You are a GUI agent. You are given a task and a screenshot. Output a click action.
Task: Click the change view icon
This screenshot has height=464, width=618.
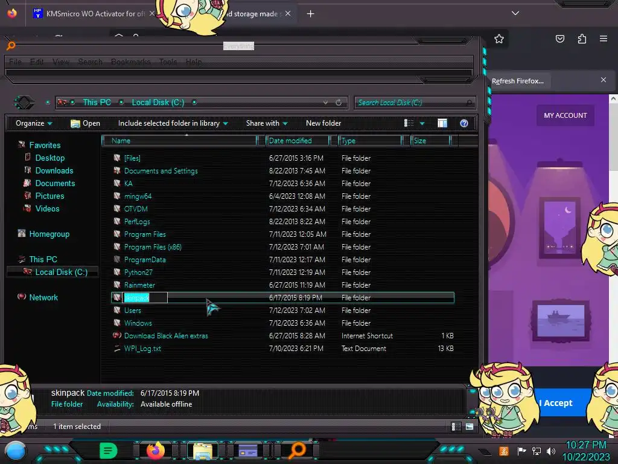409,123
